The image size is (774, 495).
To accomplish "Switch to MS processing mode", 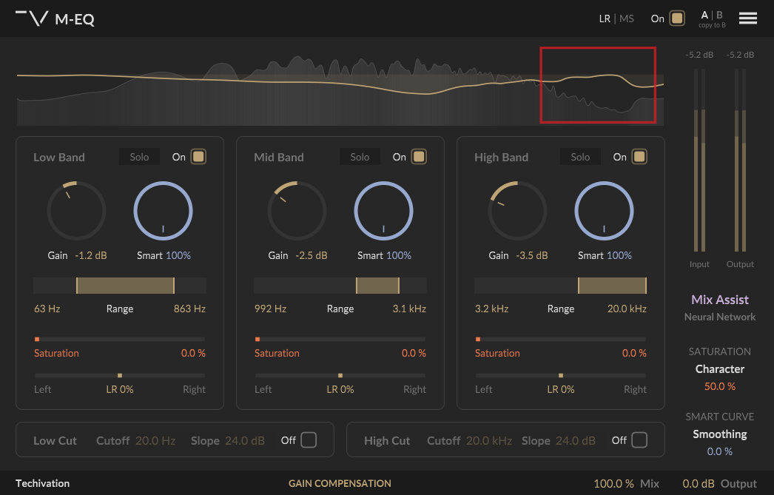I will click(627, 18).
